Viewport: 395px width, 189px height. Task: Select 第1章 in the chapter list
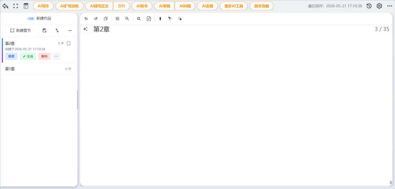click(38, 69)
